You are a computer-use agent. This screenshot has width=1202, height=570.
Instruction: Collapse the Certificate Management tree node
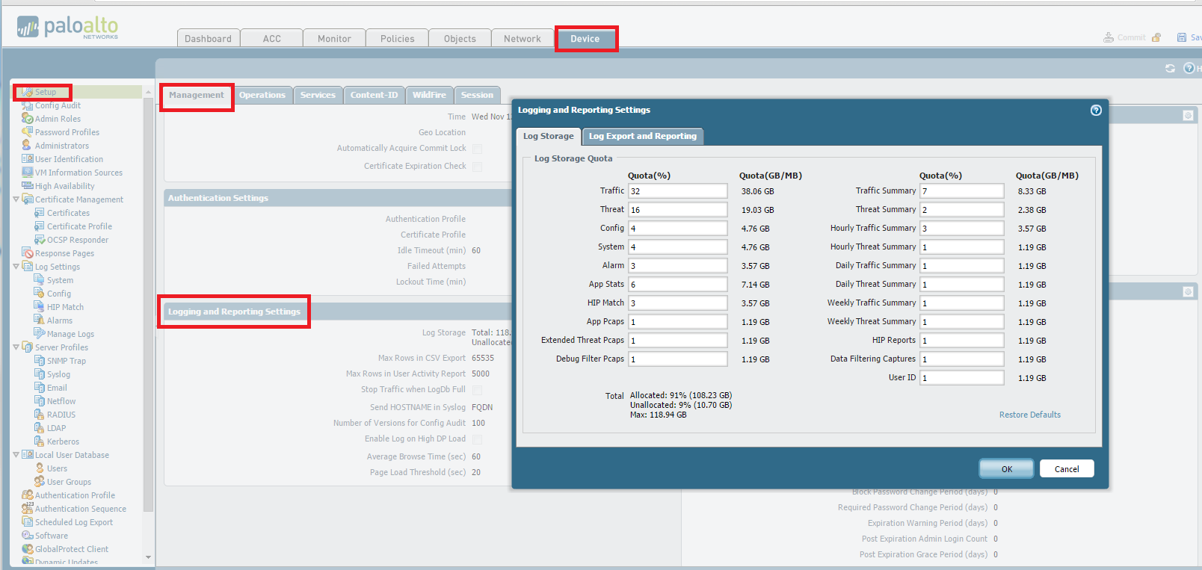(16, 199)
